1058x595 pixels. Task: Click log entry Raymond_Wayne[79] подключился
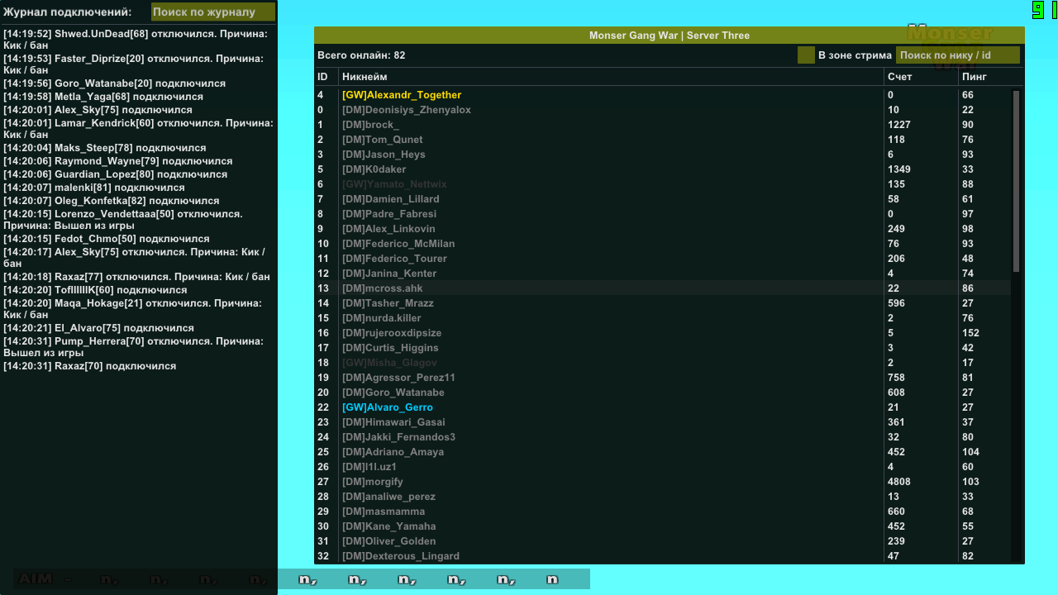118,161
